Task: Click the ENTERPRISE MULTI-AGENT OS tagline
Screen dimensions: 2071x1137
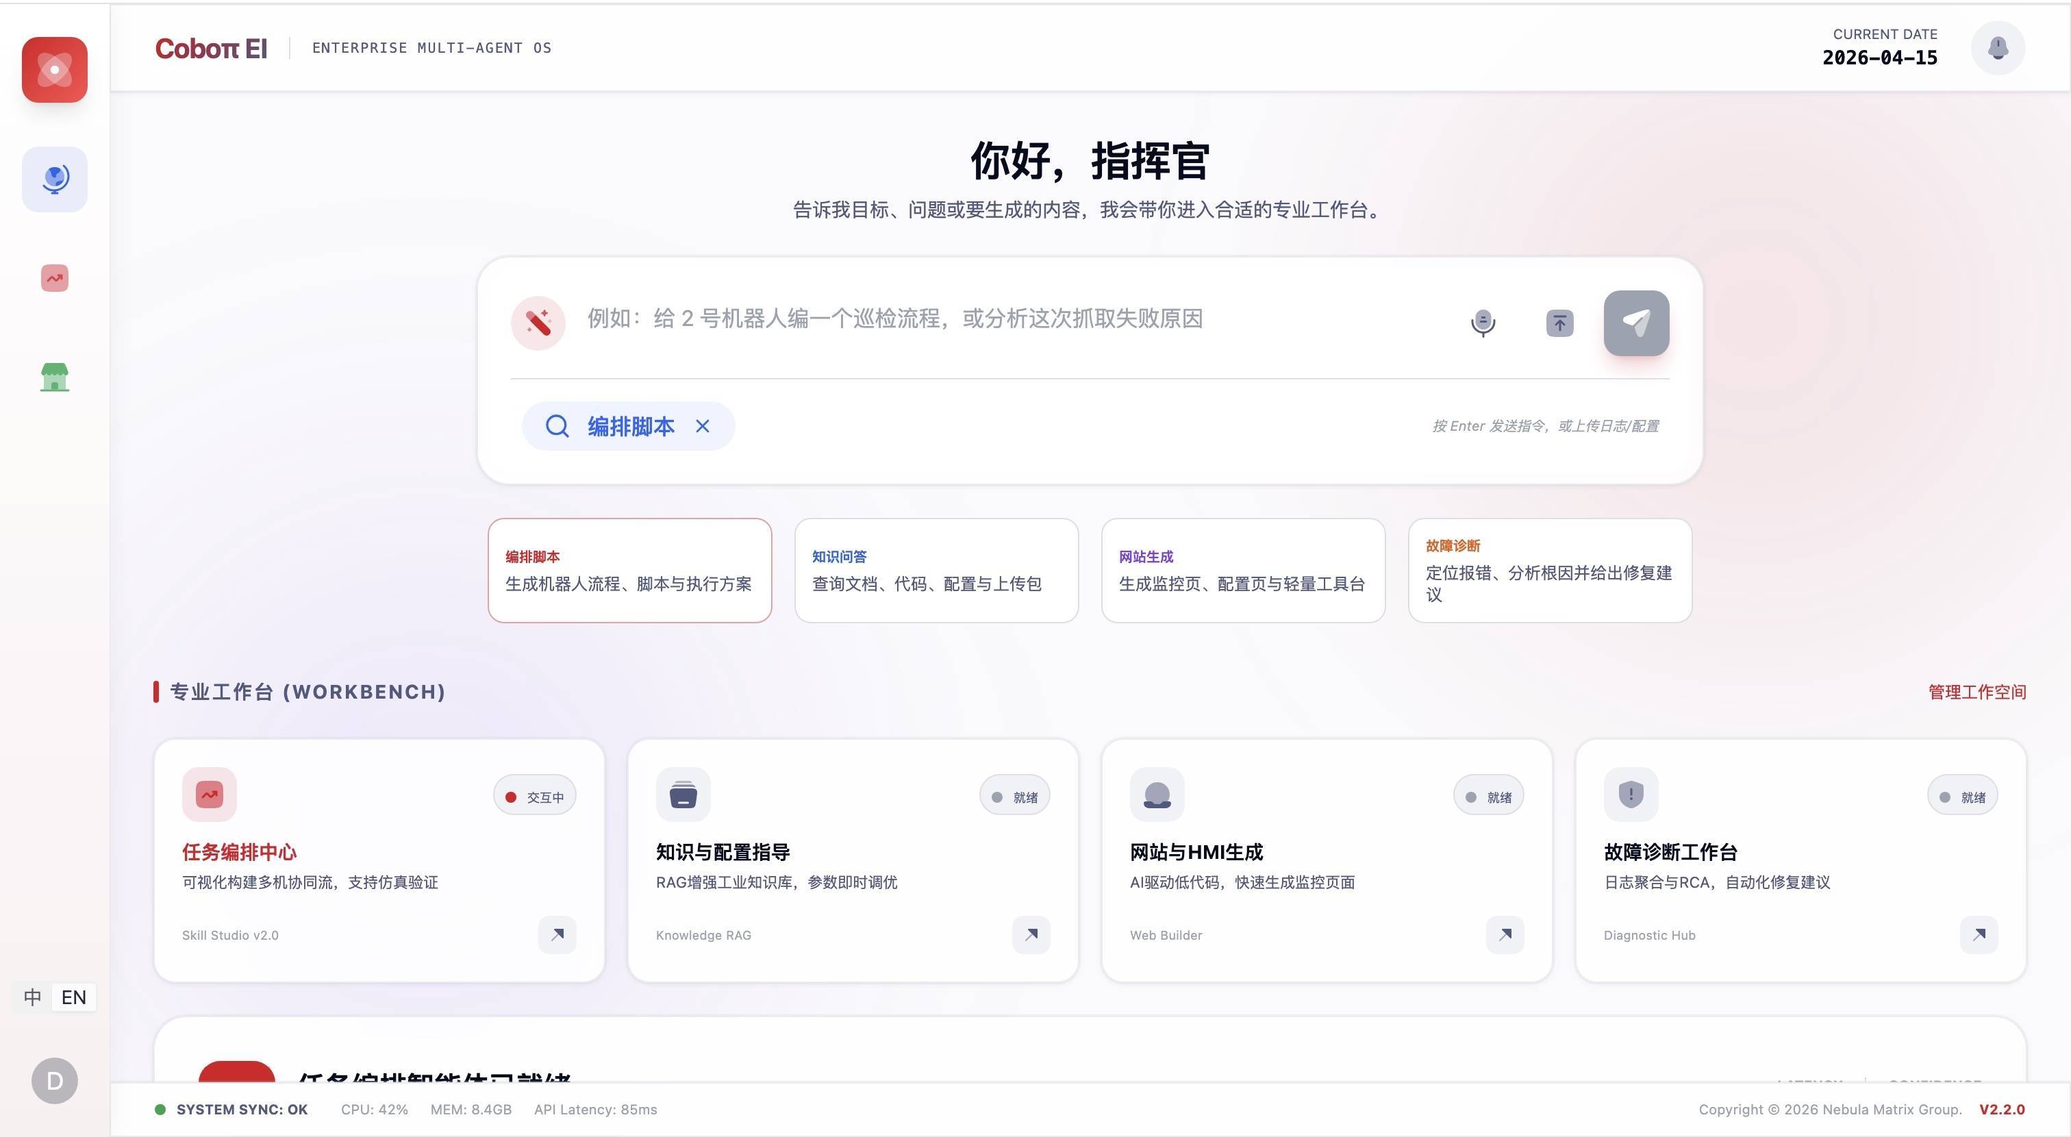Action: [x=431, y=48]
